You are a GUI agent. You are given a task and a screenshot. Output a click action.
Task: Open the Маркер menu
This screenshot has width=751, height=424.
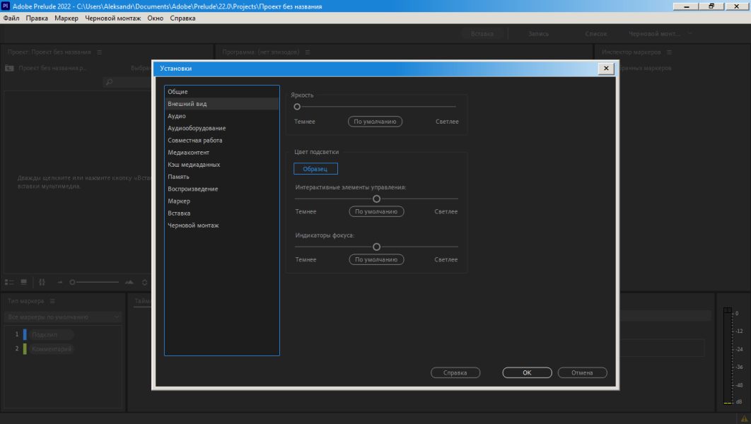66,18
